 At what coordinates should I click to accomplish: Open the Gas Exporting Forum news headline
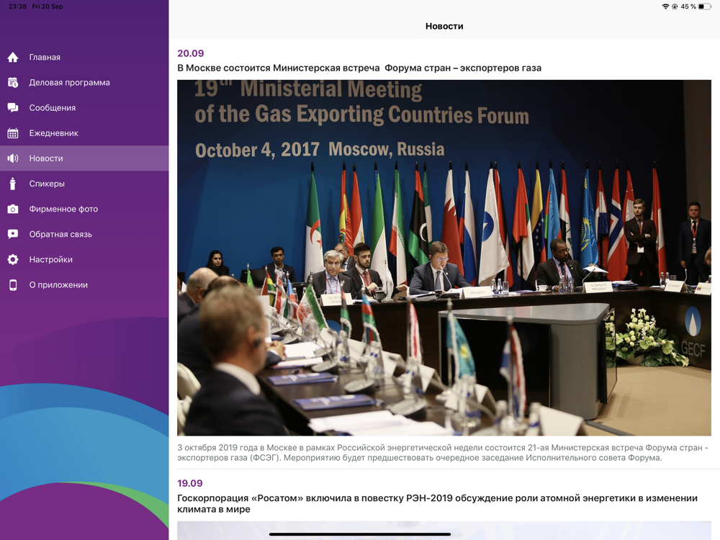[359, 68]
